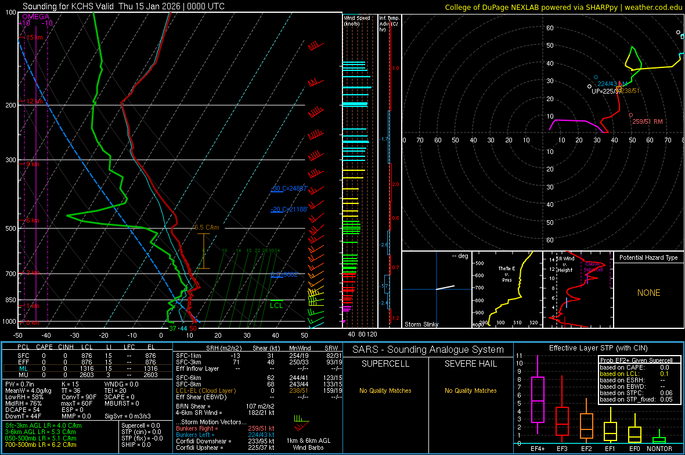Image resolution: width=685 pixels, height=455 pixels.
Task: Click No Quality Matches under SUPERCELL
Action: (x=385, y=390)
